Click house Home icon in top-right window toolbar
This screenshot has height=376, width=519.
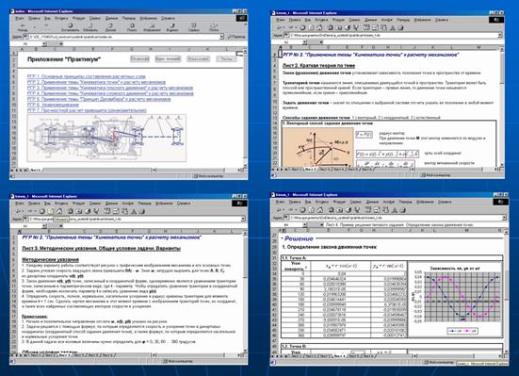319,28
